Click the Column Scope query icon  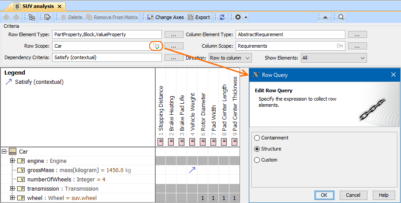click(x=339, y=45)
